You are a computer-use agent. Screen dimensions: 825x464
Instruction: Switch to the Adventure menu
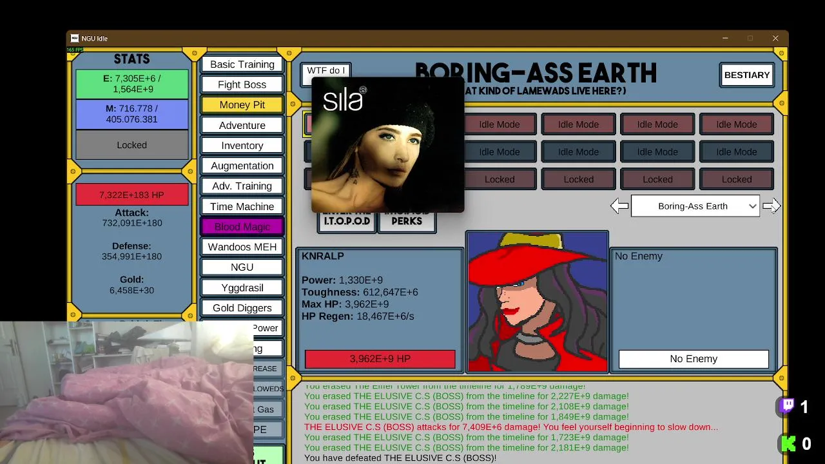click(x=242, y=125)
